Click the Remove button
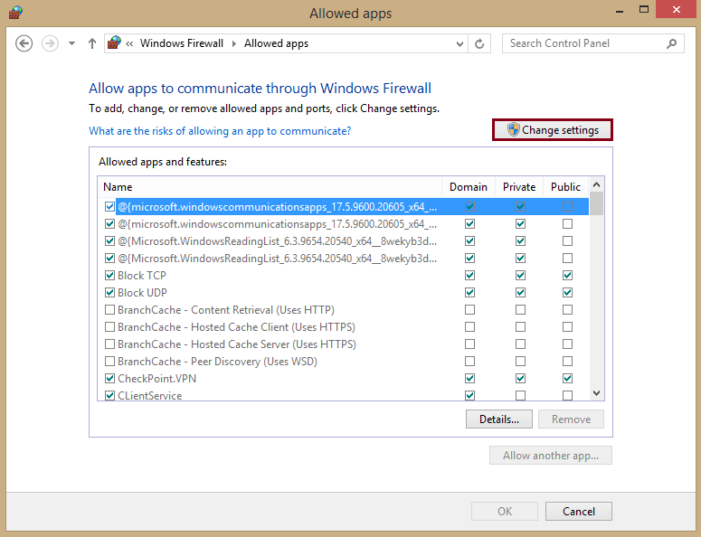 tap(571, 419)
